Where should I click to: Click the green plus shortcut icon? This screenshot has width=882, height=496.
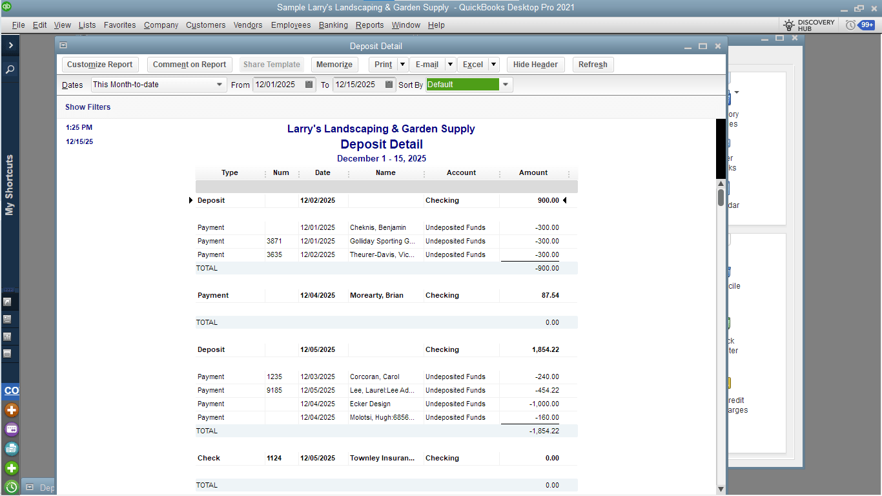(x=11, y=468)
